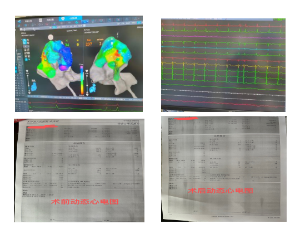300x229 pixels.
Task: Click the red channel marker beside the ECG trace
Action: click(x=30, y=103)
